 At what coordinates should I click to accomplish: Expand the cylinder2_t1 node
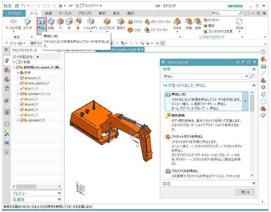[x=18, y=120]
